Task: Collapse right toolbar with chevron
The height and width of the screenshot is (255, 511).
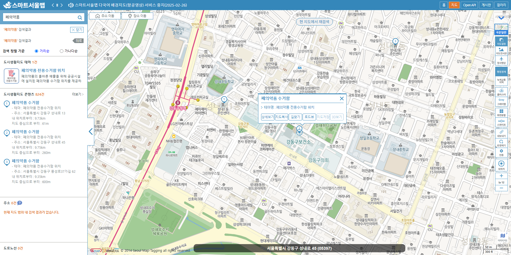Action: click(x=501, y=18)
